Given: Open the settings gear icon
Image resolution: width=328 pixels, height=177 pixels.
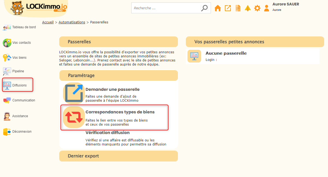Looking at the screenshot, I should [x=257, y=8].
